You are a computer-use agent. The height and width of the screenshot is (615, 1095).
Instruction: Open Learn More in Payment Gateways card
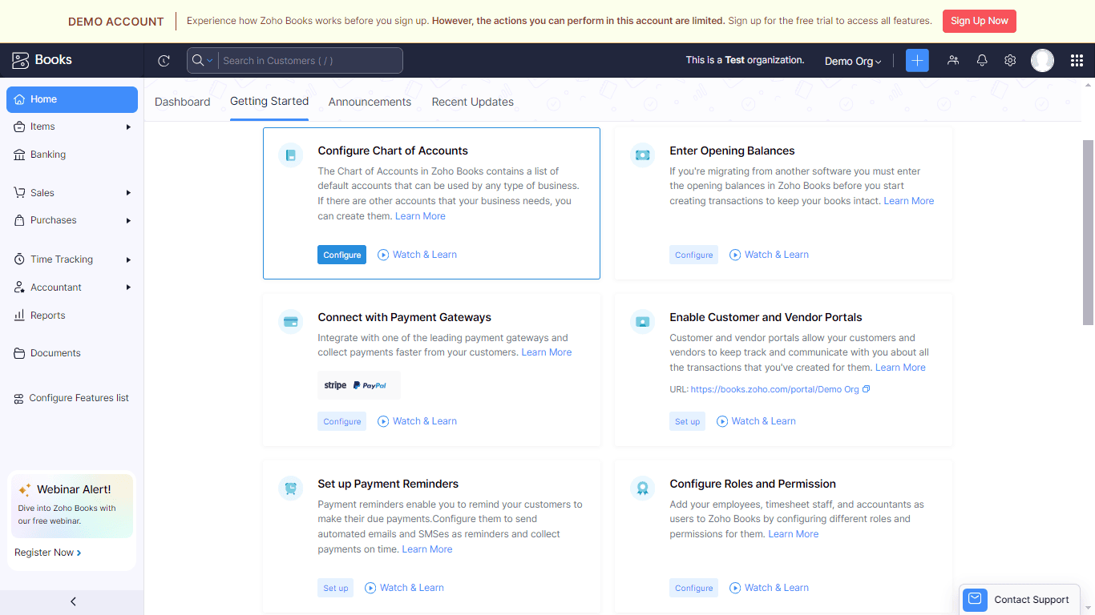click(x=547, y=352)
